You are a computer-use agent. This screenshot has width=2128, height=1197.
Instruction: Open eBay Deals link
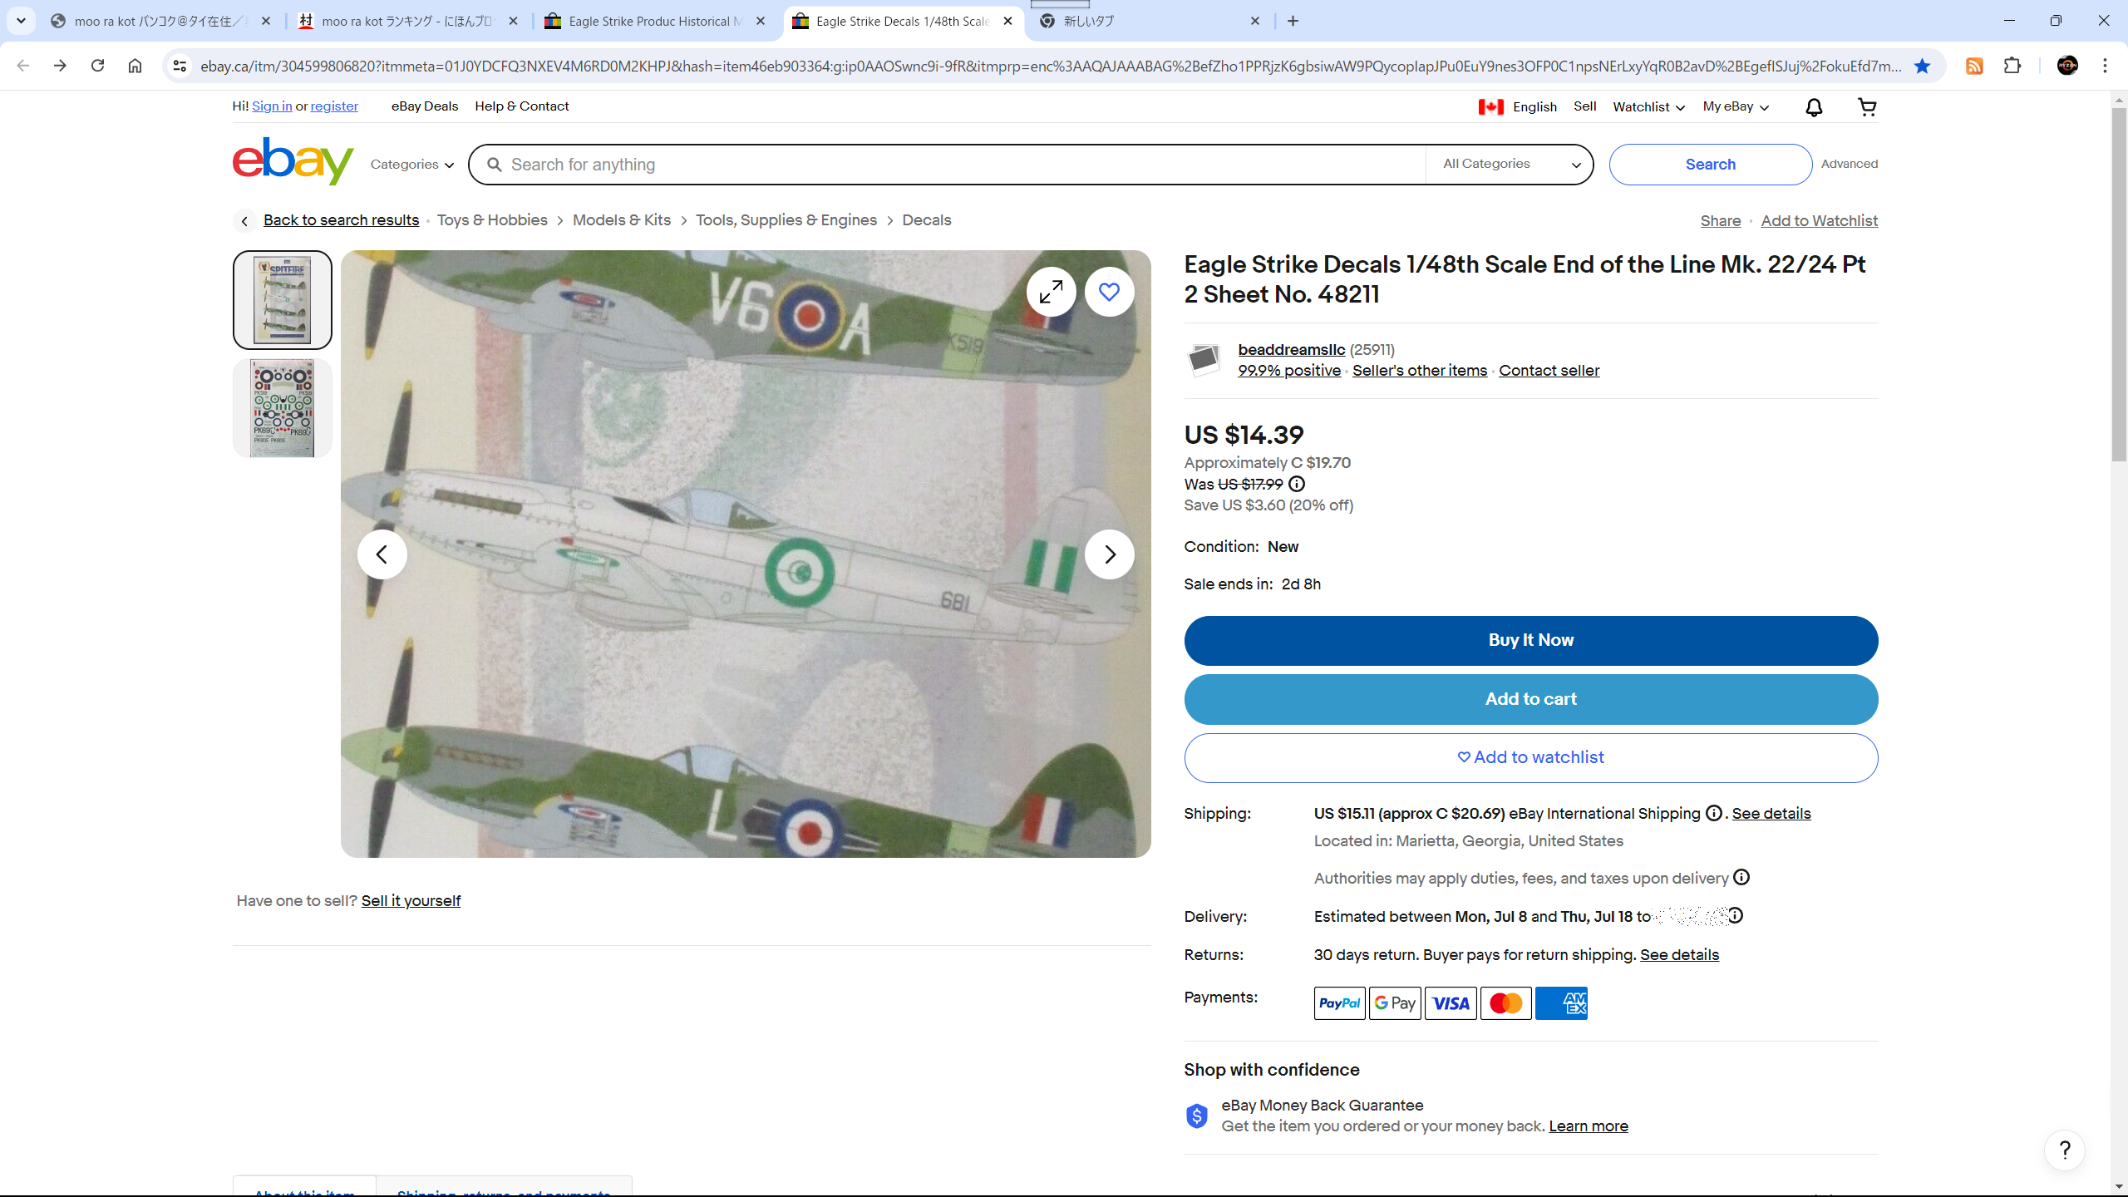(x=425, y=106)
